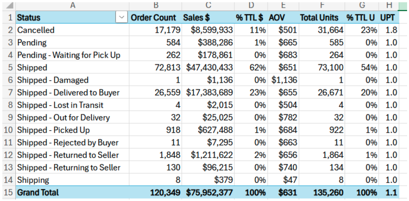Select column C header
The image size is (409, 201).
pos(208,5)
